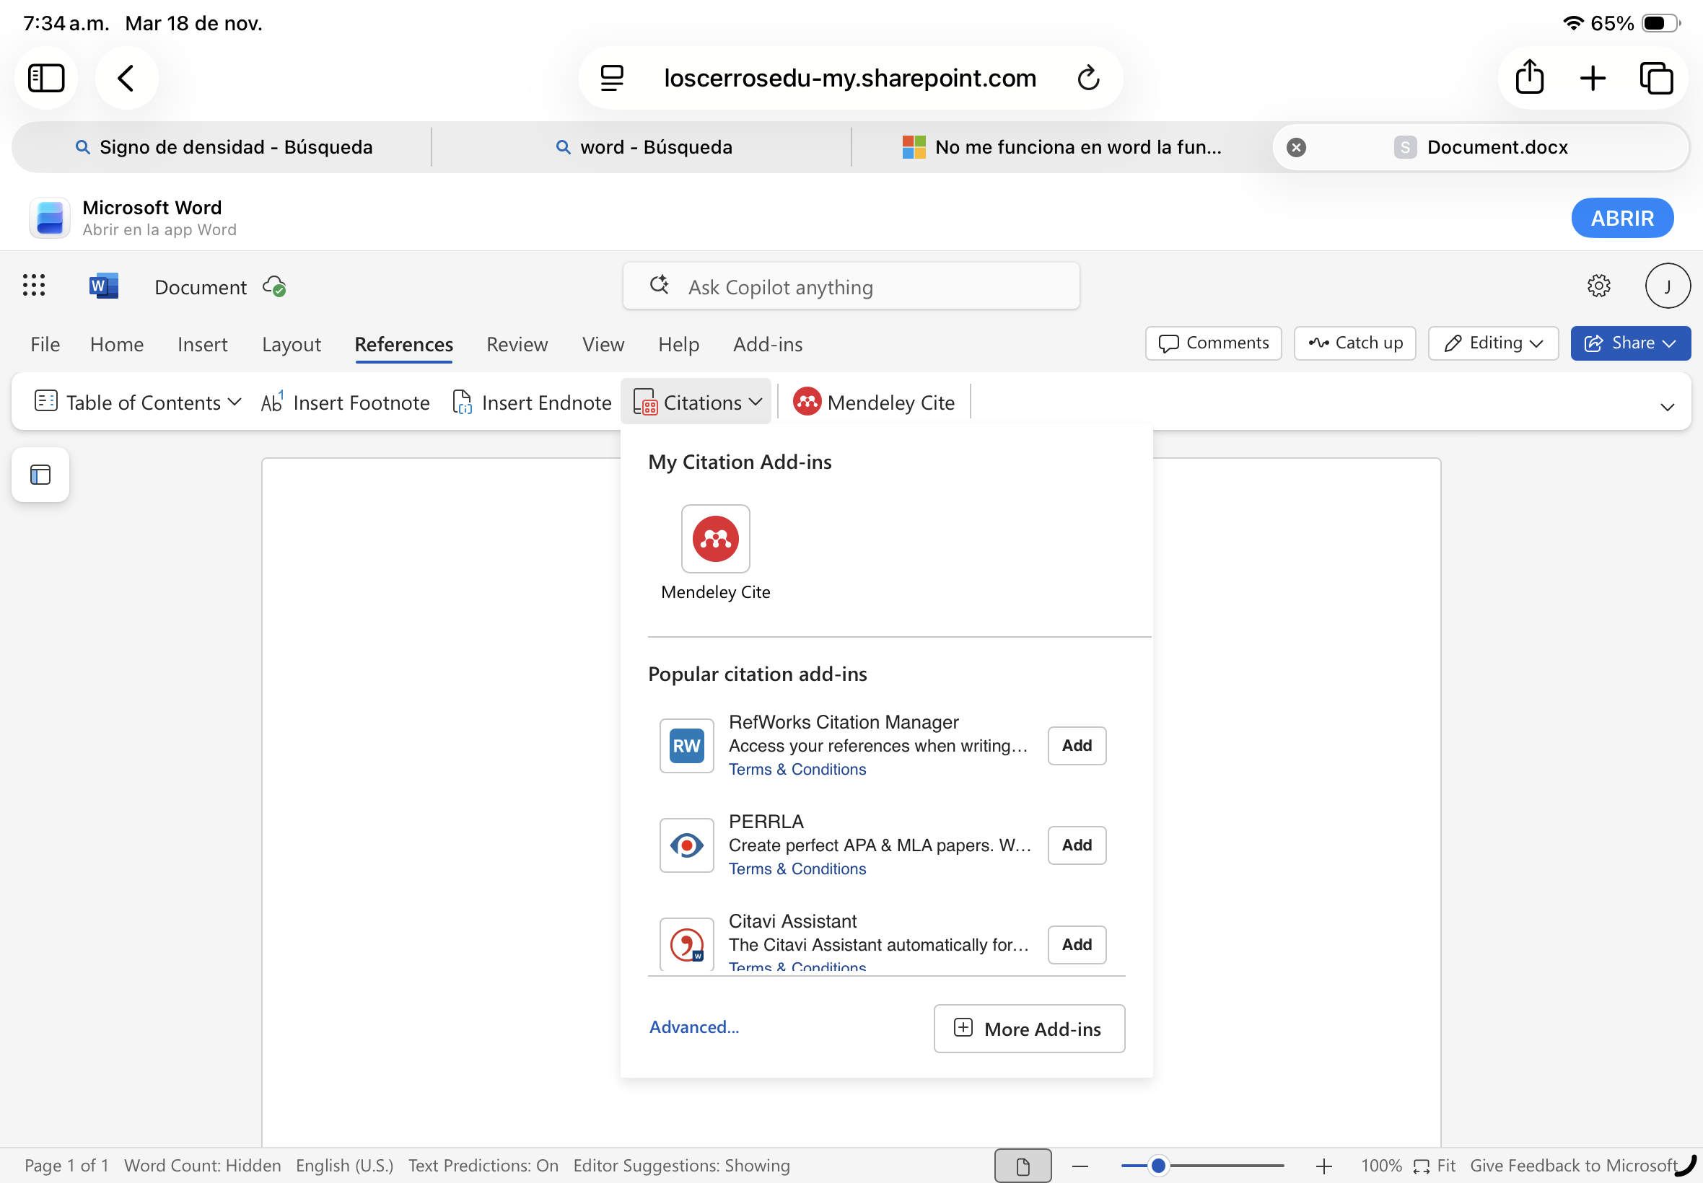Open the Add-ins tab
The height and width of the screenshot is (1183, 1703).
pyautogui.click(x=768, y=345)
